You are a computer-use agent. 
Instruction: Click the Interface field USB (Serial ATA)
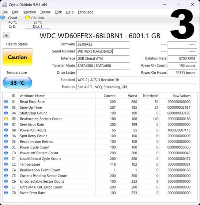pyautogui.click(x=103, y=58)
